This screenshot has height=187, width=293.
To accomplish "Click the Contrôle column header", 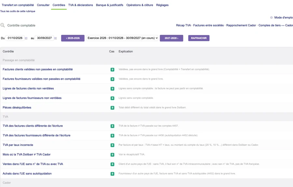I will [x=8, y=51].
